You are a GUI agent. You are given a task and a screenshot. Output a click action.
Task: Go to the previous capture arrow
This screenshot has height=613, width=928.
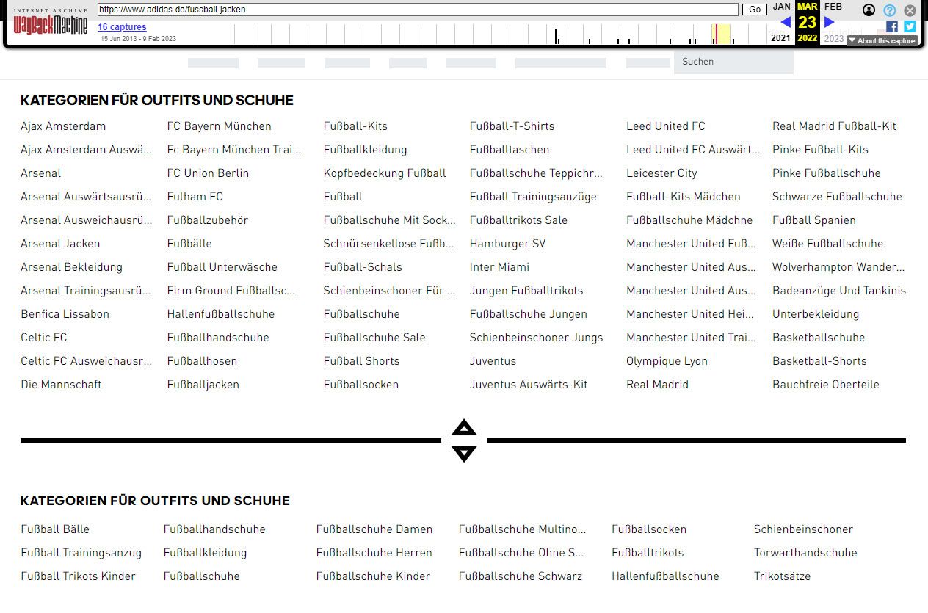(786, 22)
